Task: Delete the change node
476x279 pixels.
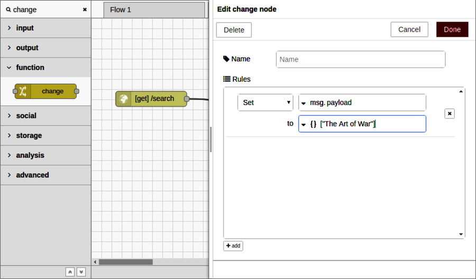Action: pos(234,30)
